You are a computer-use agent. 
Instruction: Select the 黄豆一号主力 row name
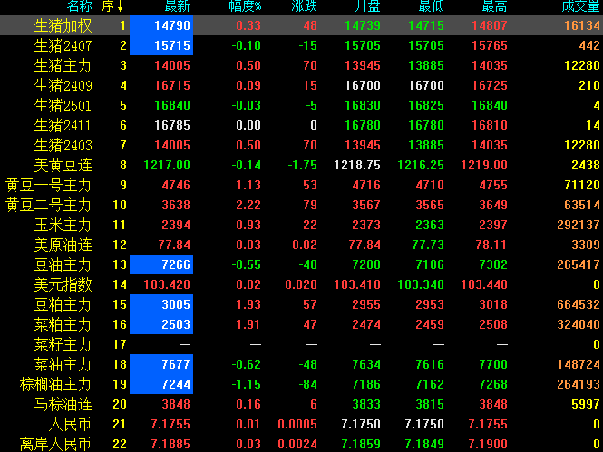(48, 186)
